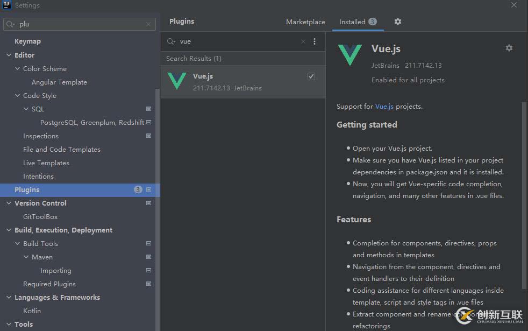The height and width of the screenshot is (331, 528).
Task: Click 'Search Results (1)' header
Action: (x=194, y=59)
